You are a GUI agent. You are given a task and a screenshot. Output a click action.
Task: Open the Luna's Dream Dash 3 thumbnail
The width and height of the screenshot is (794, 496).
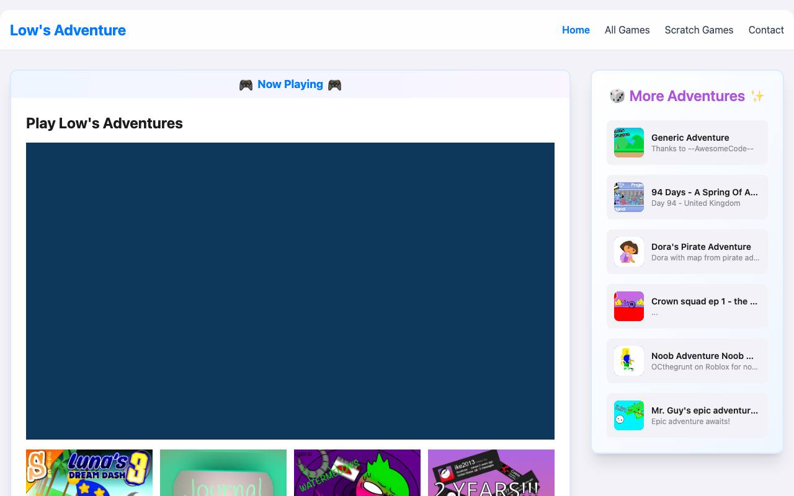[x=89, y=472]
